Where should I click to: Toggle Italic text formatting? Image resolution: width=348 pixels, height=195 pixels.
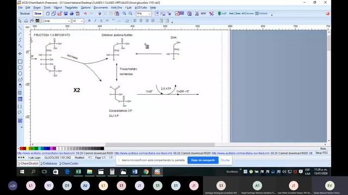[95, 21]
